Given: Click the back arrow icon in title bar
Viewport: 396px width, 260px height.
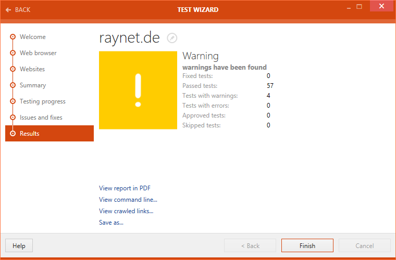Looking at the screenshot, I should coord(8,10).
